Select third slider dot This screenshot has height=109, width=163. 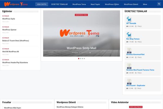click(82, 59)
